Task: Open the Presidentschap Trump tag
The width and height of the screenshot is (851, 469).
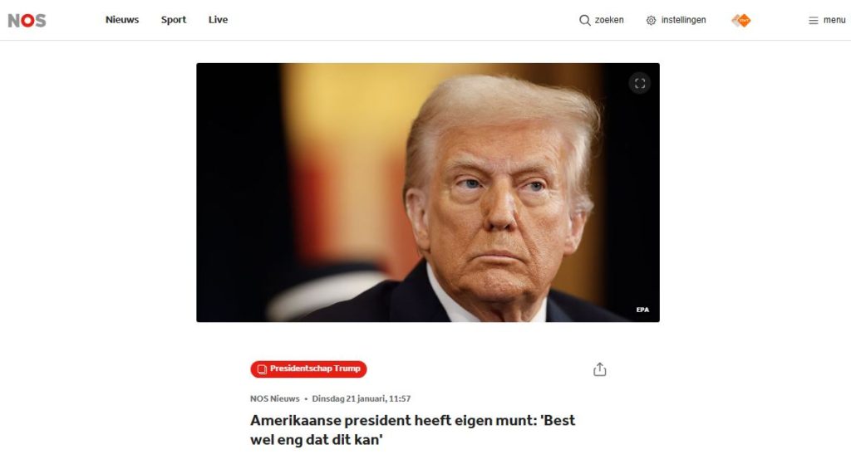Action: point(308,369)
